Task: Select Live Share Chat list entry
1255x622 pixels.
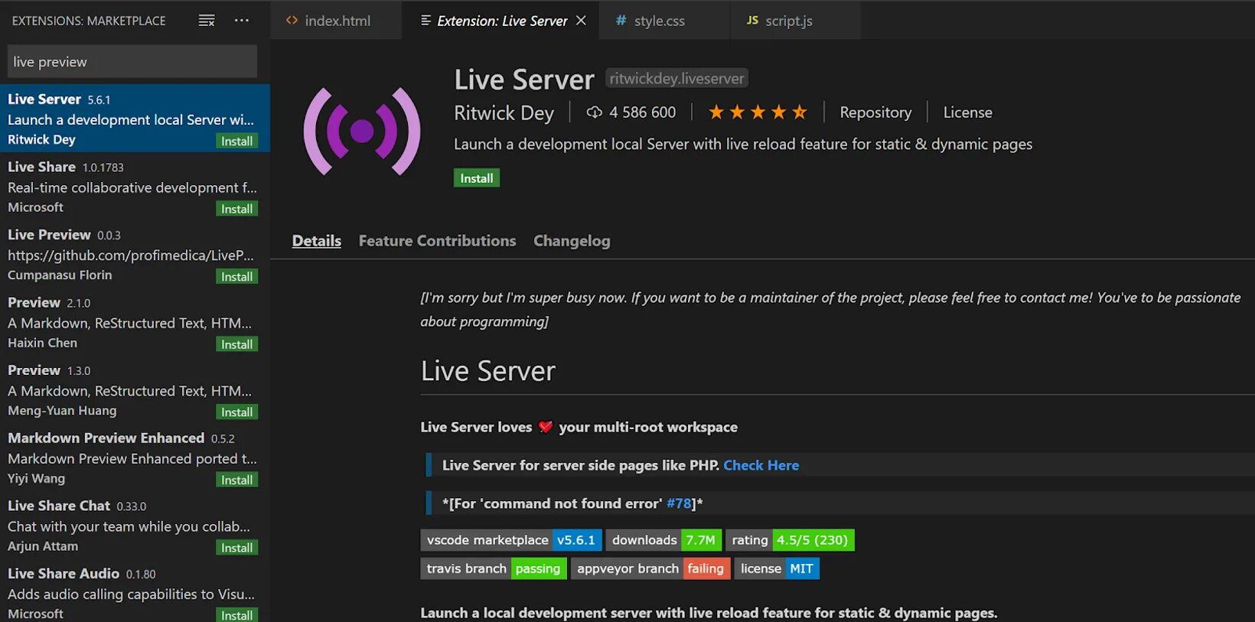Action: (x=135, y=526)
